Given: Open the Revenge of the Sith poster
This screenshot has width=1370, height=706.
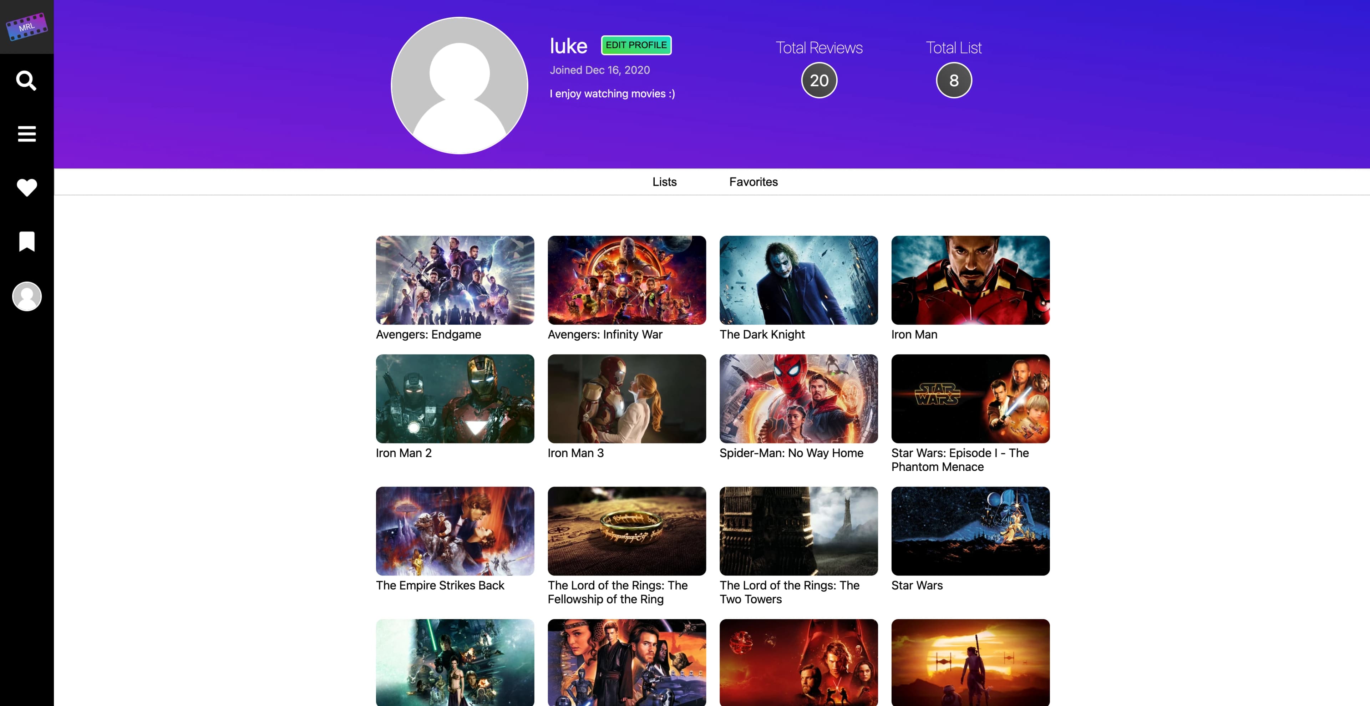Looking at the screenshot, I should 798,662.
